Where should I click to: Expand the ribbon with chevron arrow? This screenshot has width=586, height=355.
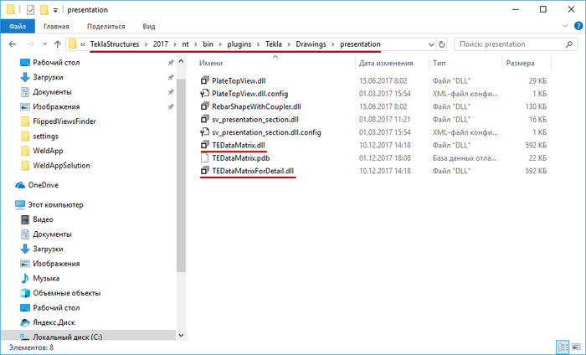tap(565, 26)
